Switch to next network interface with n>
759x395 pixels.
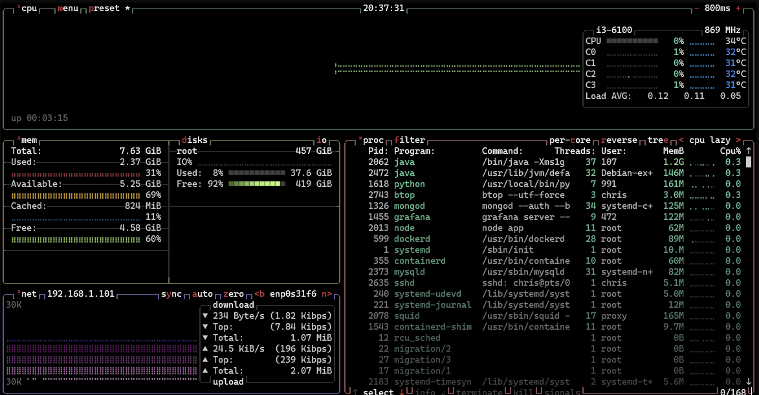point(327,294)
